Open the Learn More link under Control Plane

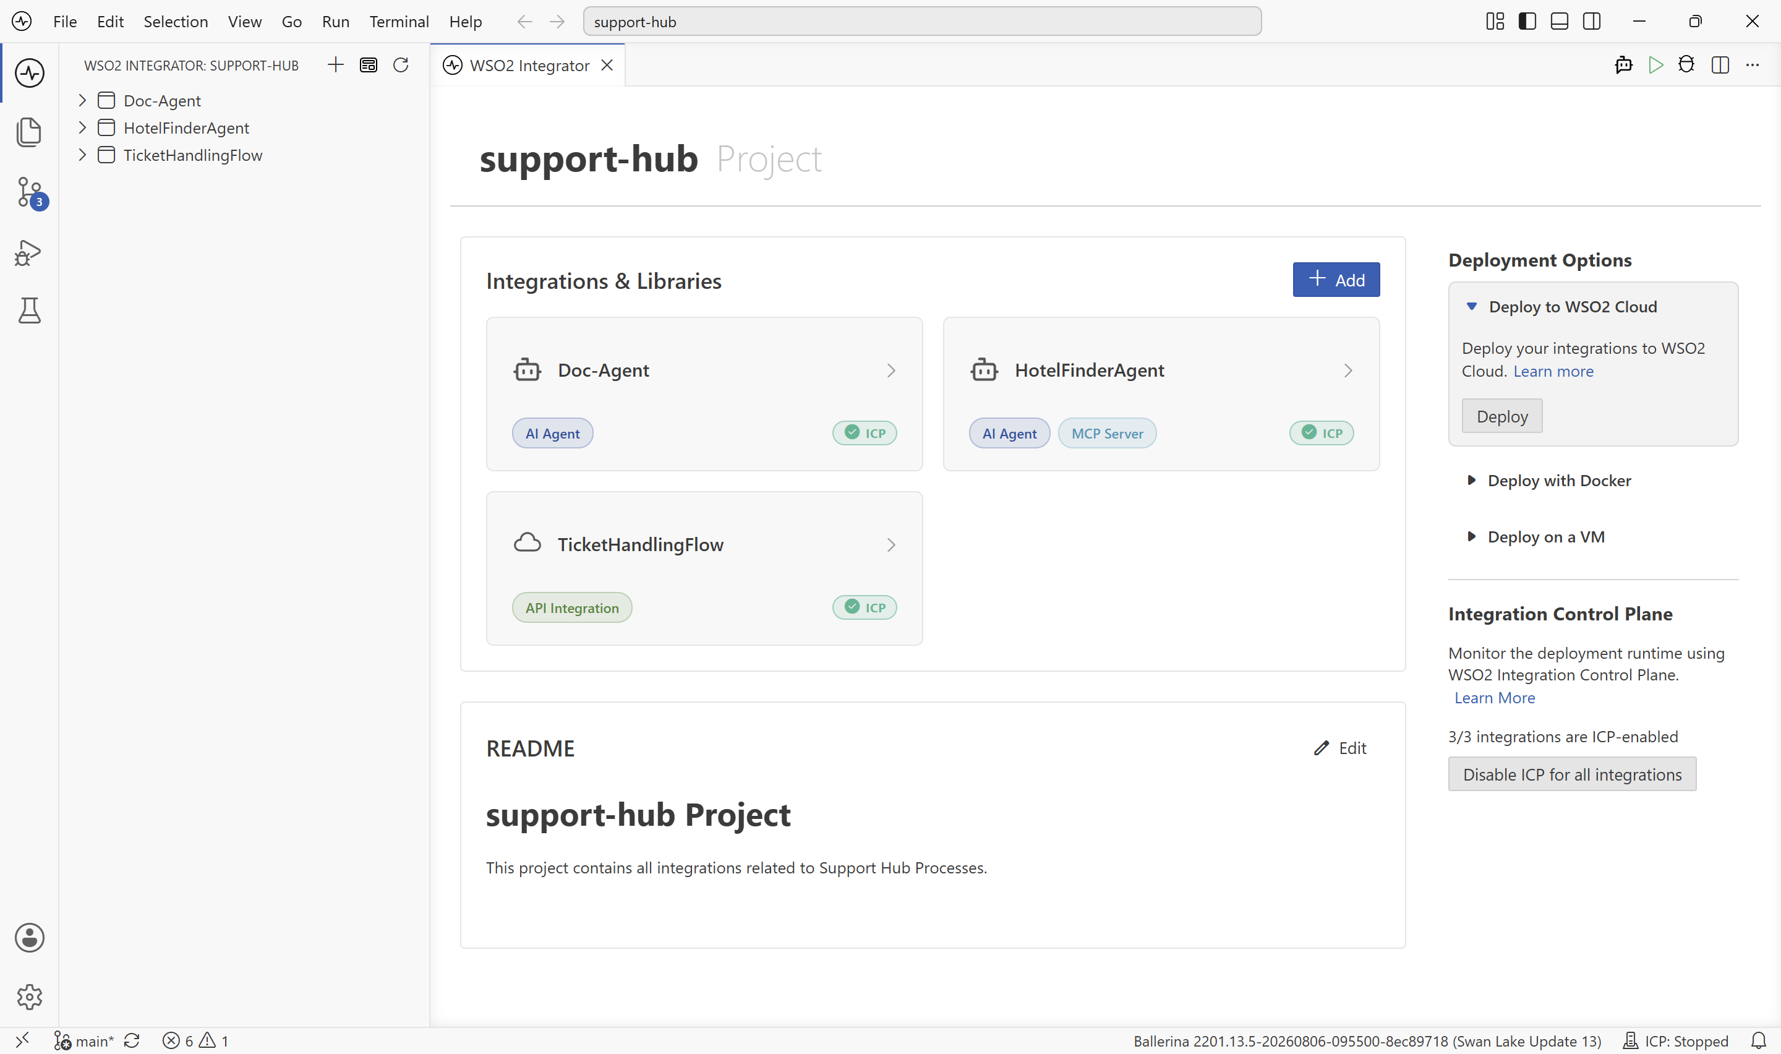coord(1494,698)
